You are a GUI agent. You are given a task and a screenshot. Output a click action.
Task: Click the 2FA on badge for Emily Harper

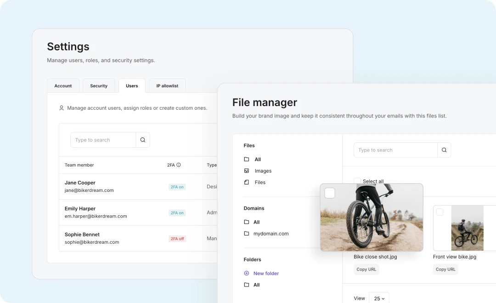click(x=177, y=213)
